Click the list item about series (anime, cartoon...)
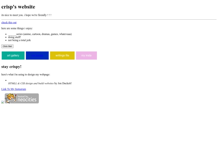Screen dimensions: 218x163 [x=40, y=34]
